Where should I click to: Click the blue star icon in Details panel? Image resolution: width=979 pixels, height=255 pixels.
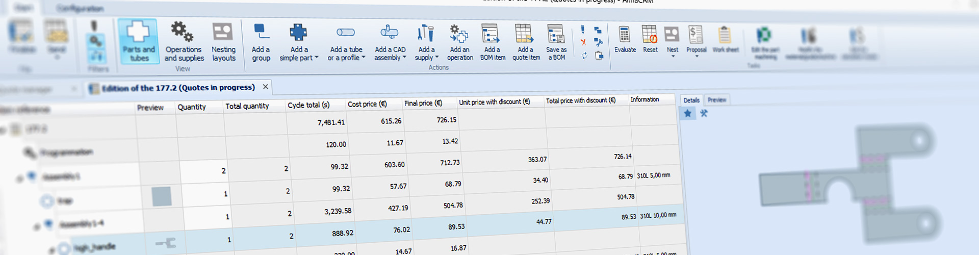point(688,113)
